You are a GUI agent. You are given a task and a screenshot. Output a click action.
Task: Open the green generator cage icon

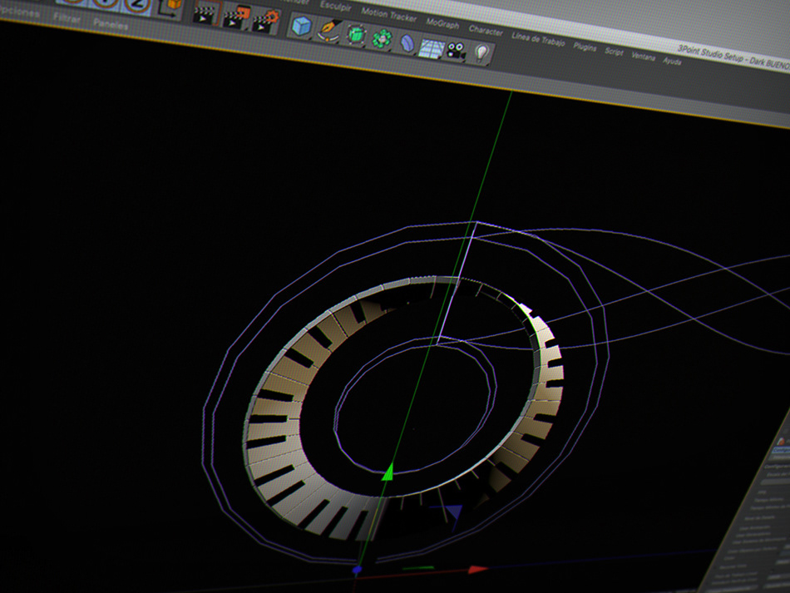coord(356,35)
